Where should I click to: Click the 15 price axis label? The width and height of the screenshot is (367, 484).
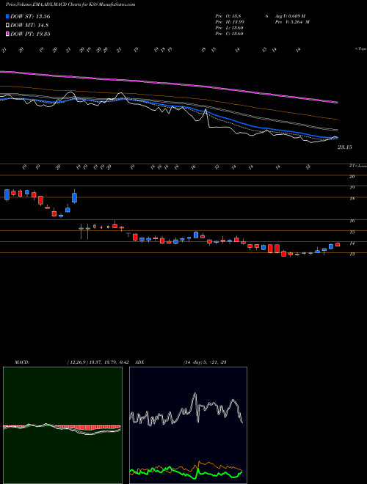pos(352,232)
